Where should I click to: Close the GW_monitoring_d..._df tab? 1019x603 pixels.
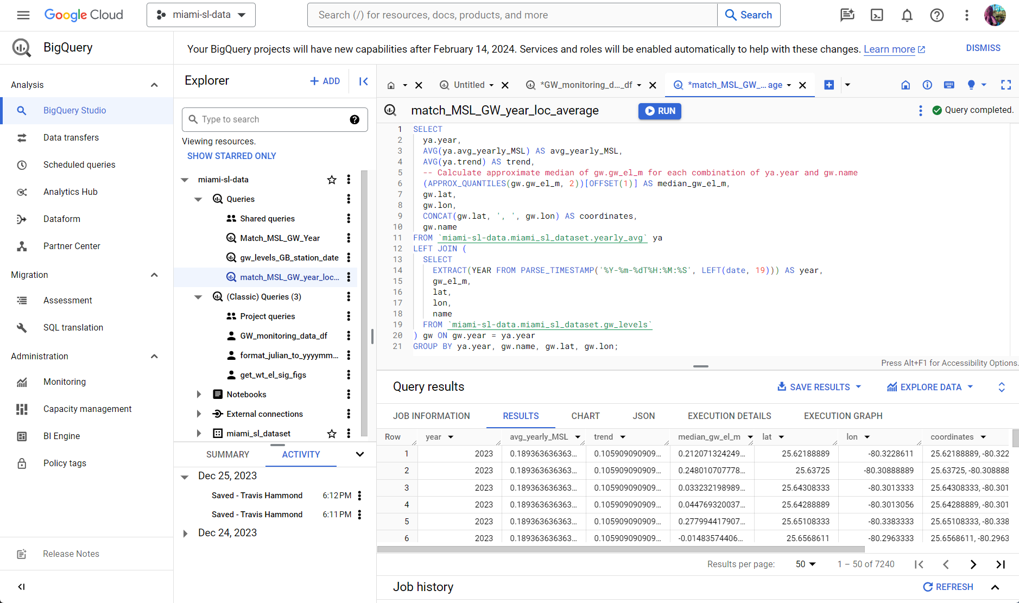(x=653, y=85)
